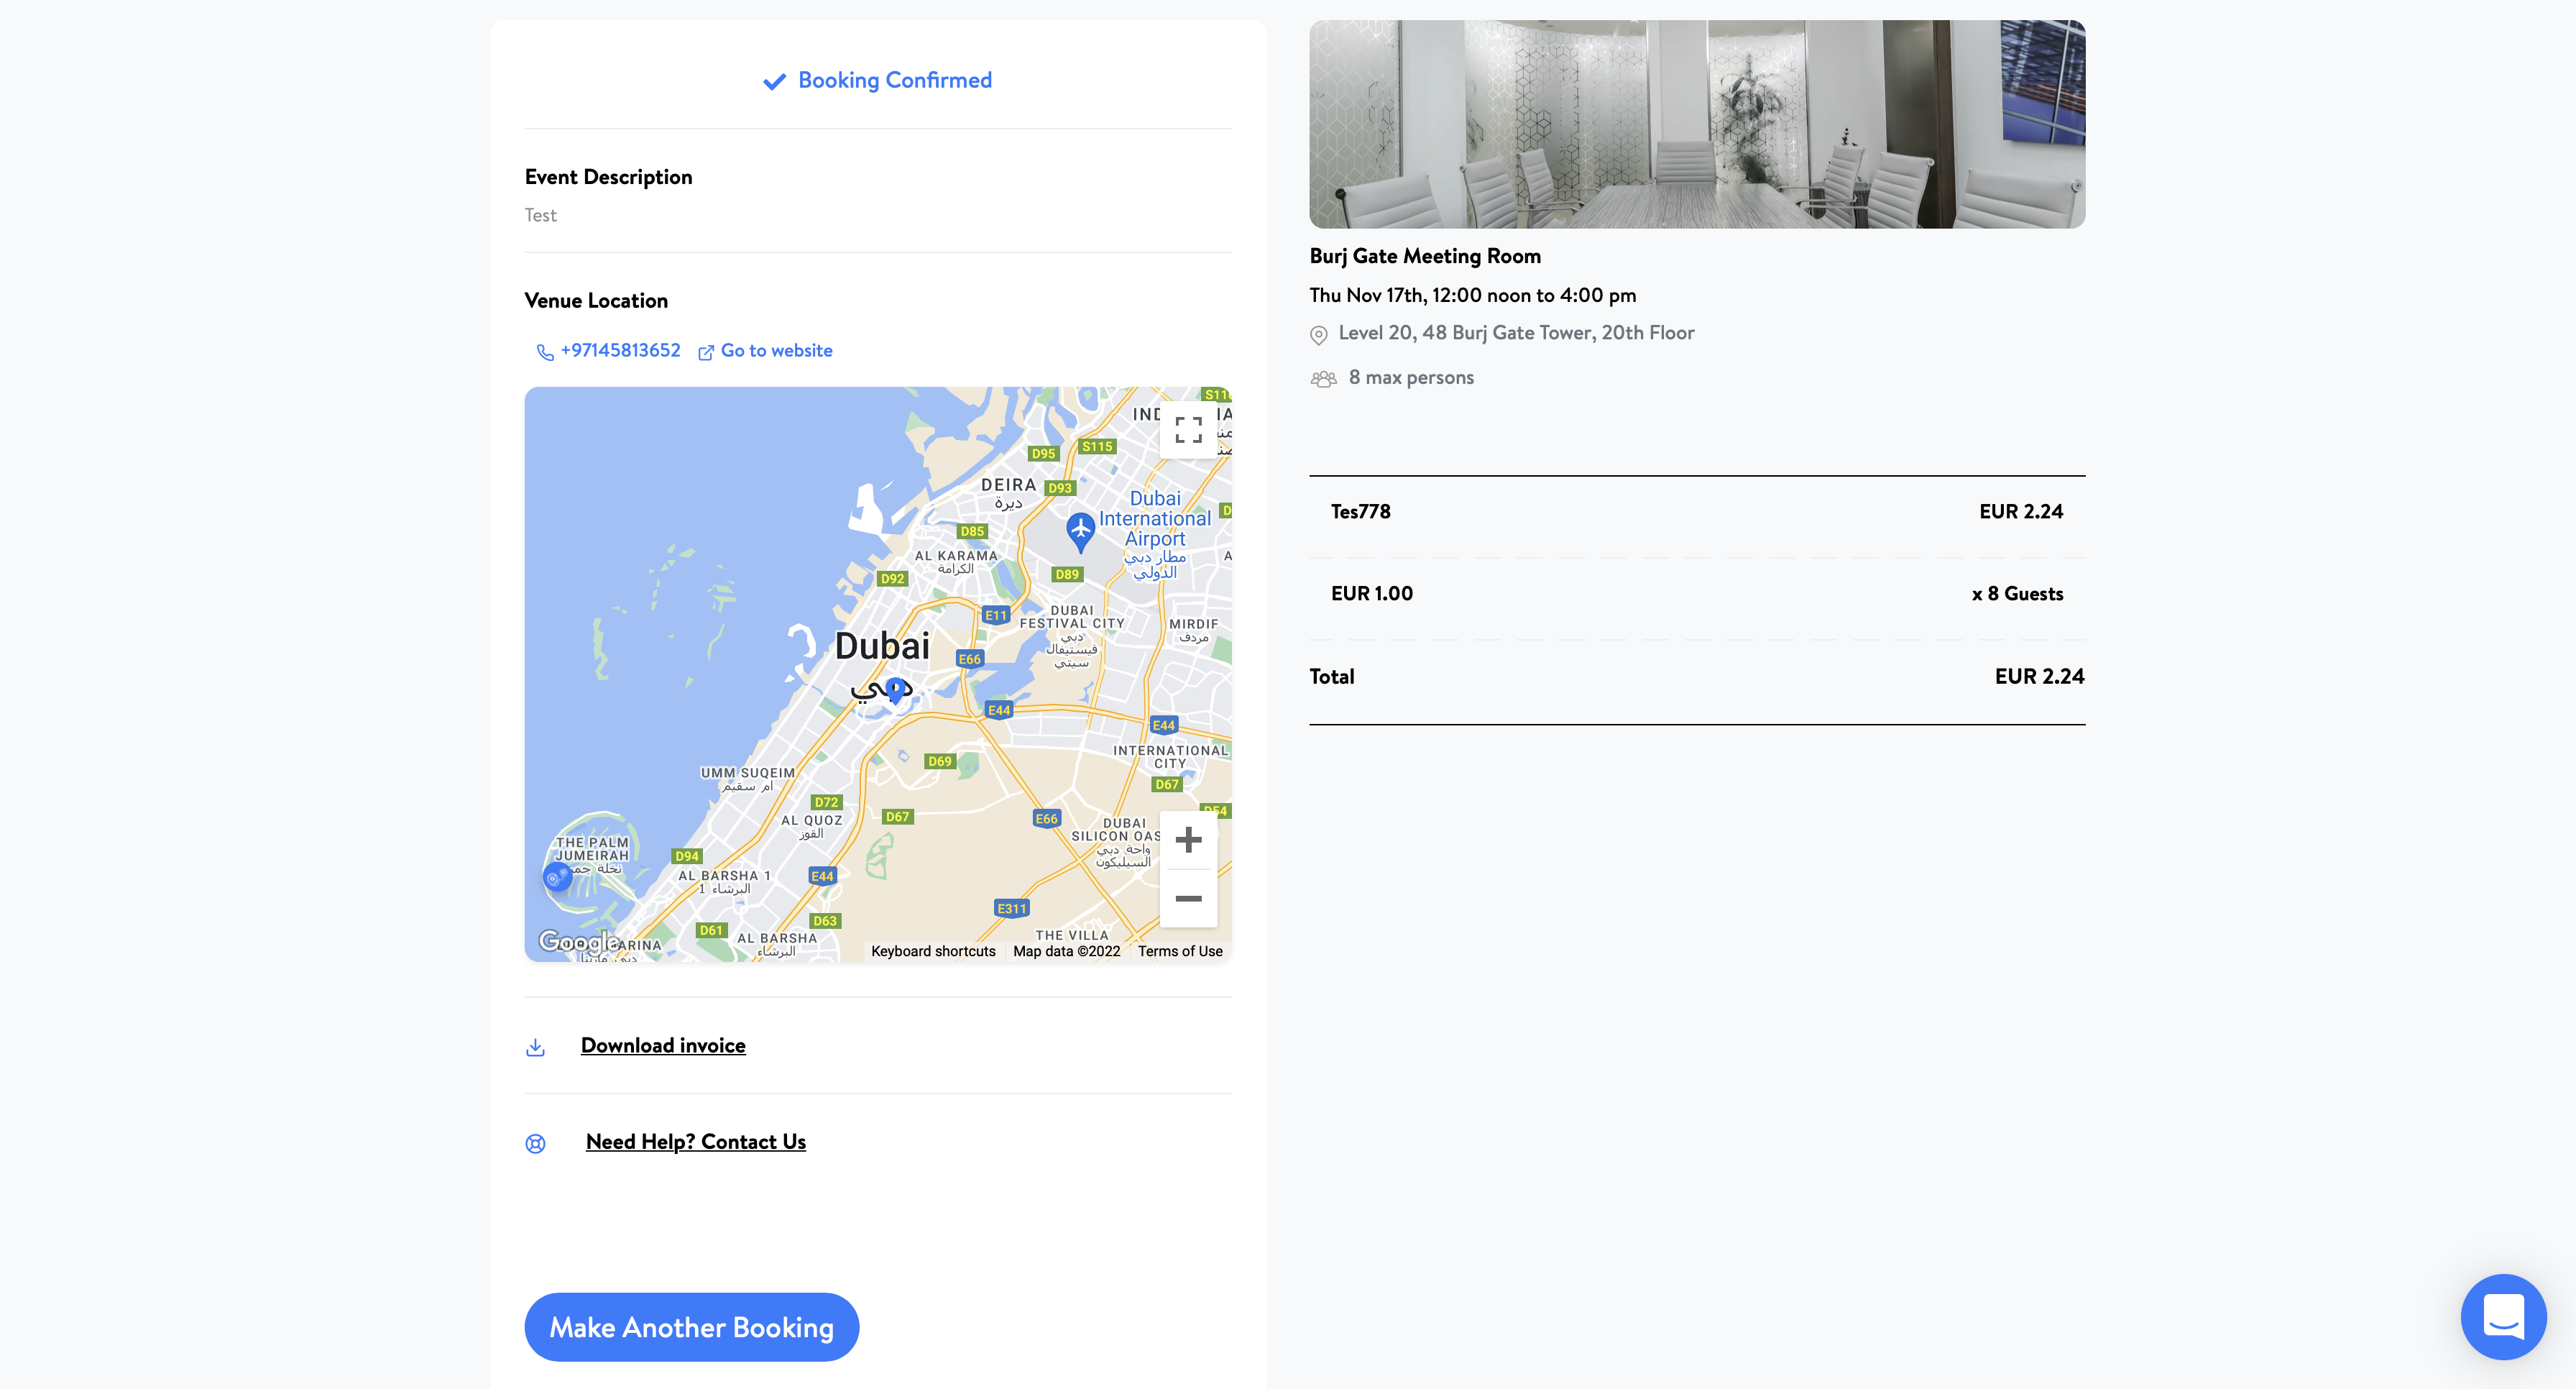The height and width of the screenshot is (1389, 2576).
Task: Open the chat support widget
Action: 2503,1316
